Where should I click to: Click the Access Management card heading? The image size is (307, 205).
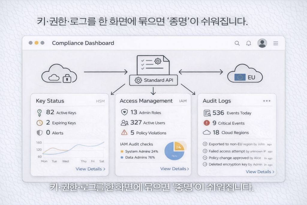click(146, 101)
